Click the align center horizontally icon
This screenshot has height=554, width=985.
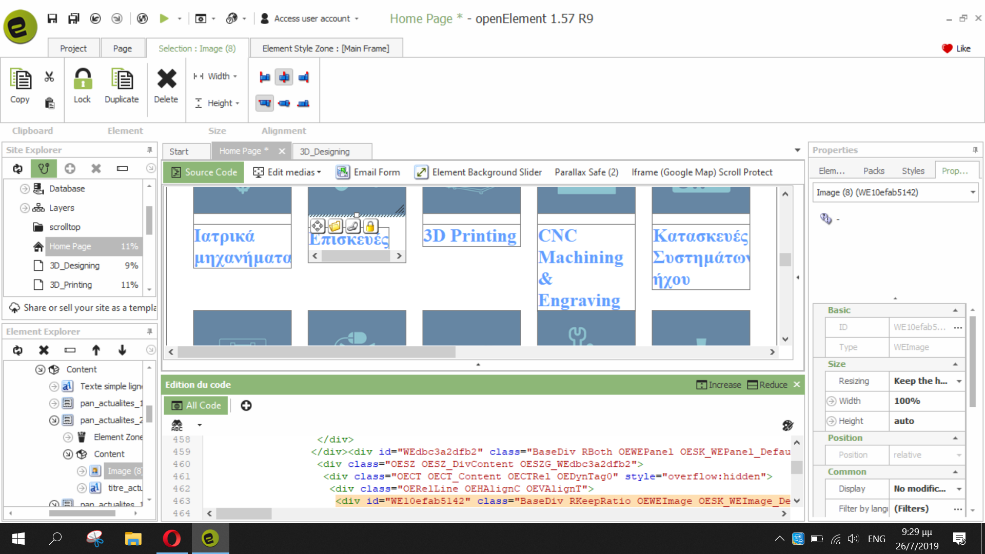(284, 77)
